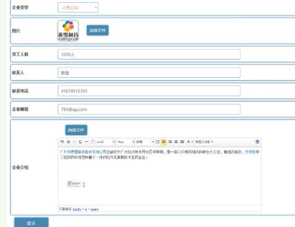Click the font color A icon

(189, 142)
